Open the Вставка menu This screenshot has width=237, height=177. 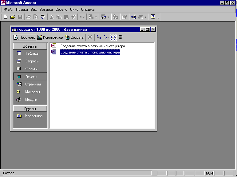pyautogui.click(x=46, y=10)
